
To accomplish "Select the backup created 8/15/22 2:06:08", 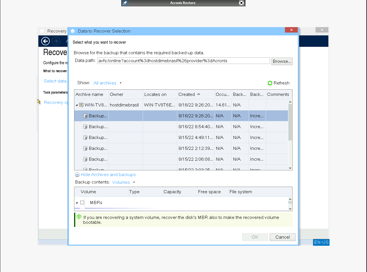I will tap(181, 159).
